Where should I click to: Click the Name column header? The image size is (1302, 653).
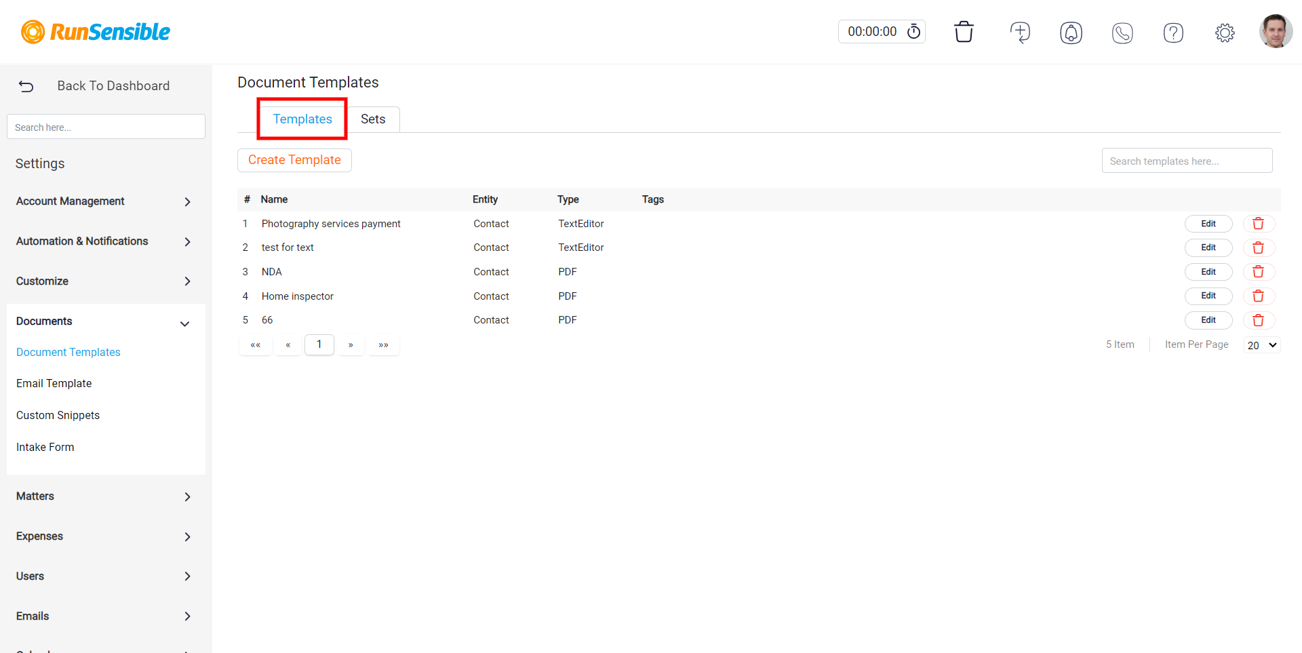pyautogui.click(x=274, y=199)
